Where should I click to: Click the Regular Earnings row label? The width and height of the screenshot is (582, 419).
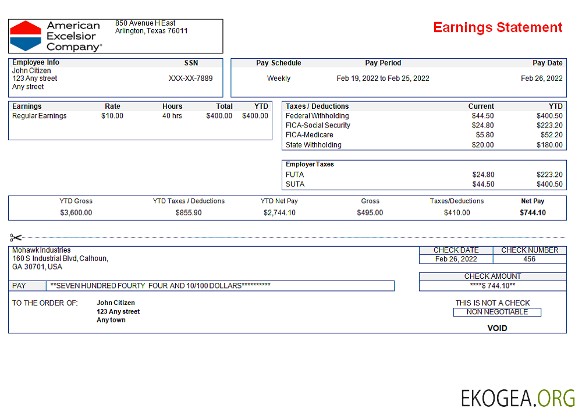click(x=39, y=116)
